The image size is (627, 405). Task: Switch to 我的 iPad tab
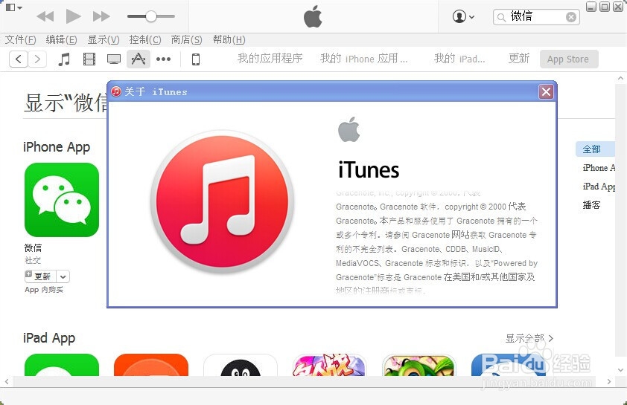pos(459,59)
